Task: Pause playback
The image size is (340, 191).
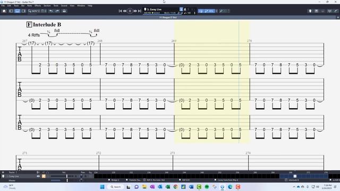Action: [130, 11]
